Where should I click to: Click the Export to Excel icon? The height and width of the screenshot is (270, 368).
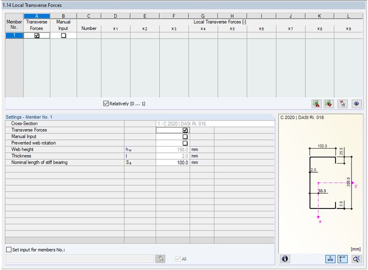click(x=316, y=104)
